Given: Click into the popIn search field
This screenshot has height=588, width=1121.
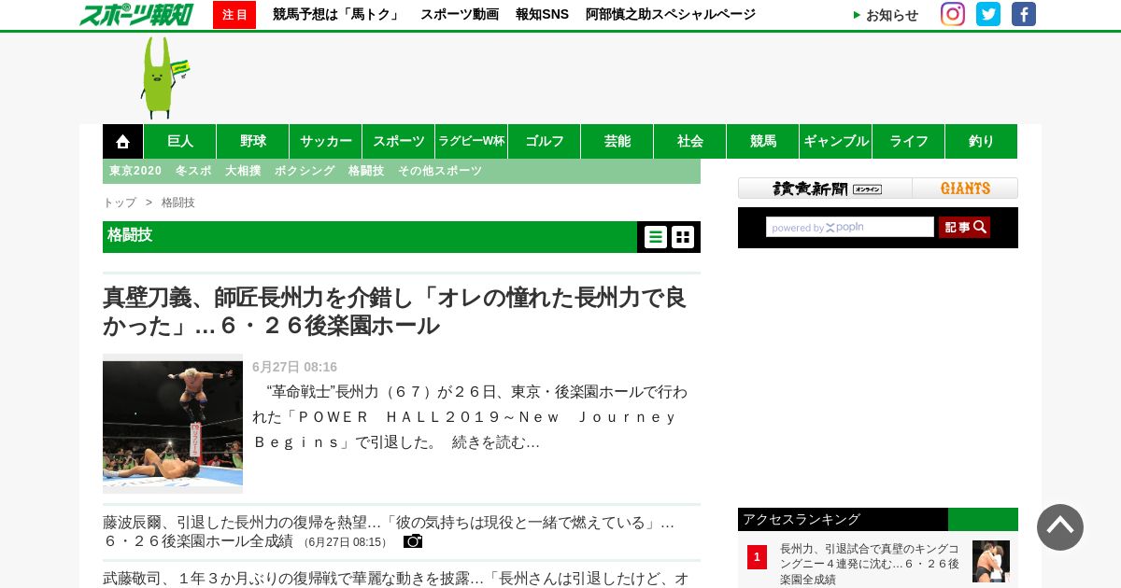Looking at the screenshot, I should coord(850,227).
